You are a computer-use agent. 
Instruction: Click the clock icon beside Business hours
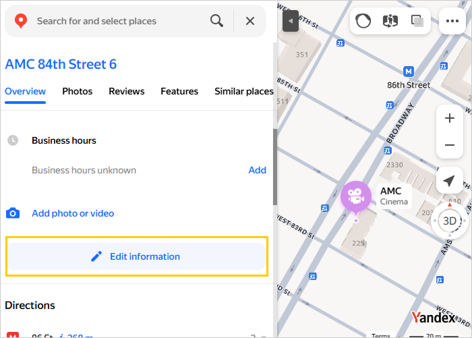coord(13,140)
